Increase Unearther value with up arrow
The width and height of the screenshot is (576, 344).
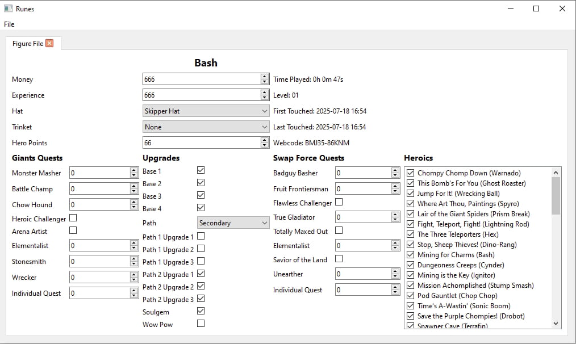tap(395, 271)
